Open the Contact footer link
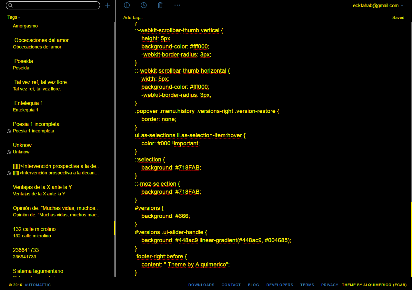Screen dimensions: 412x290 (231, 285)
